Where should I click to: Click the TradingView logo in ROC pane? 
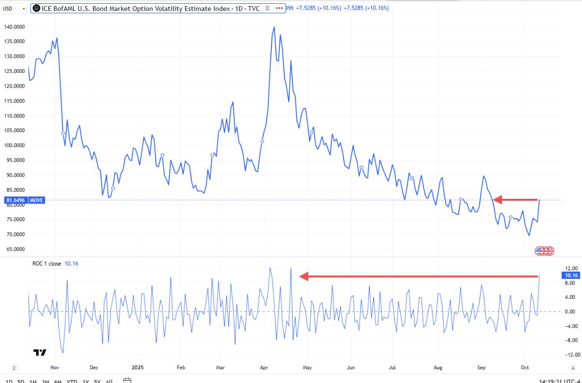click(x=40, y=352)
